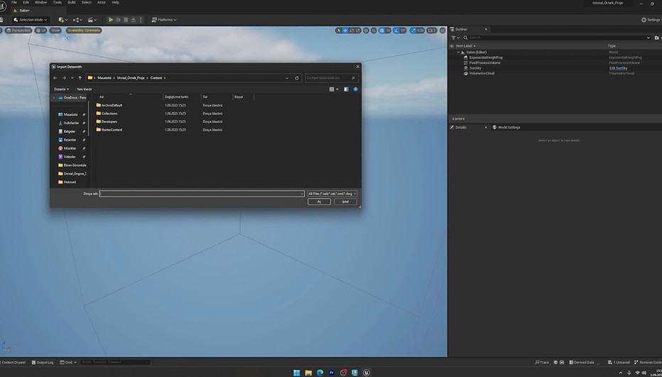Open the Selection Mode dropdown

tap(31, 20)
